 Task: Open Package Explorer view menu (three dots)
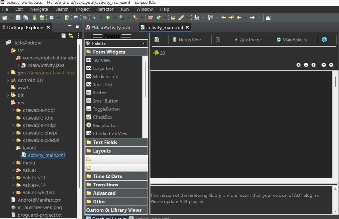click(x=78, y=36)
